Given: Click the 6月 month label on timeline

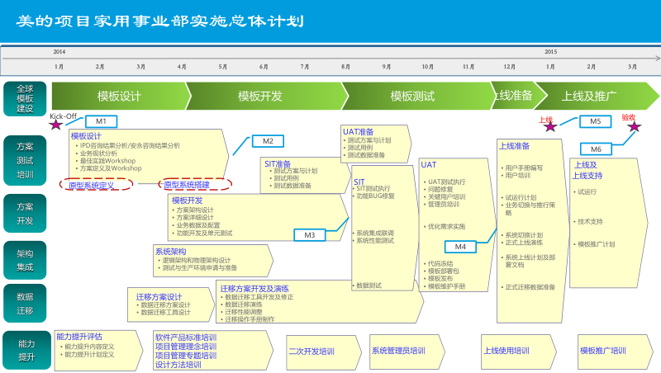Looking at the screenshot, I should coord(264,67).
